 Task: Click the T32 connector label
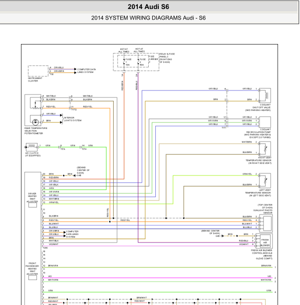(51, 74)
